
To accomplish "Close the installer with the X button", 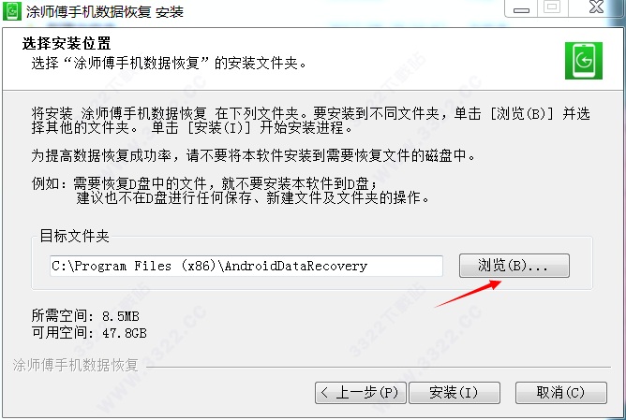I will (596, 7).
